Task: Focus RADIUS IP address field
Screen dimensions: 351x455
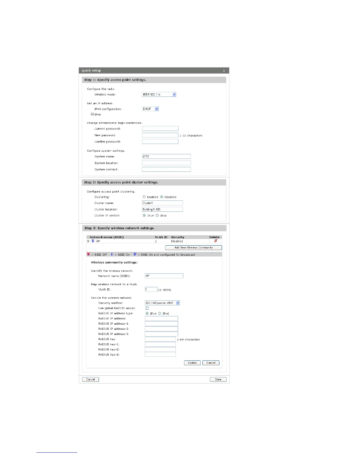Action: (161, 319)
